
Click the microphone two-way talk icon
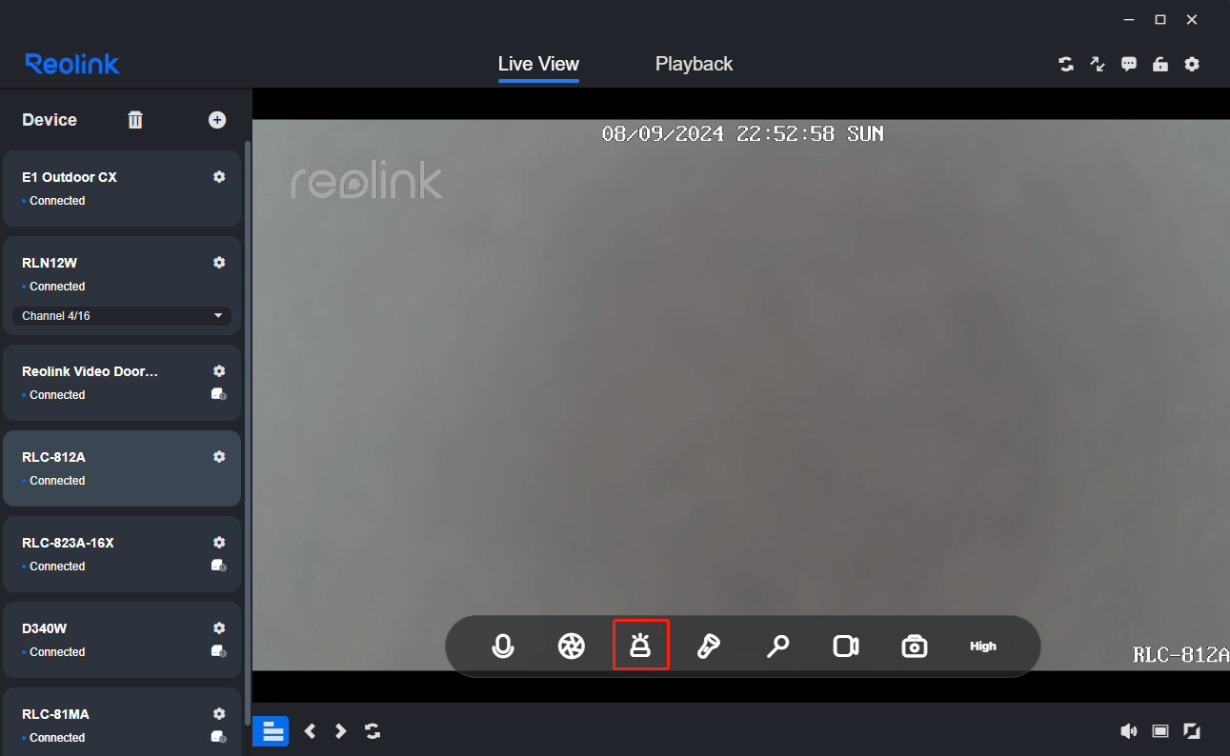point(503,647)
